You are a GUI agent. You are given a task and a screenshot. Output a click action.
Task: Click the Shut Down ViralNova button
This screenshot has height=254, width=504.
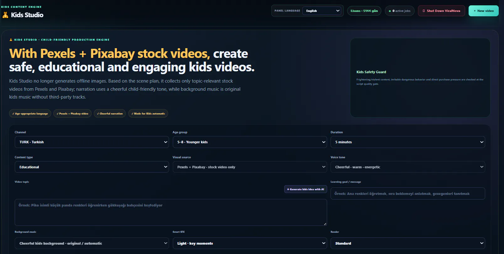pos(441,11)
